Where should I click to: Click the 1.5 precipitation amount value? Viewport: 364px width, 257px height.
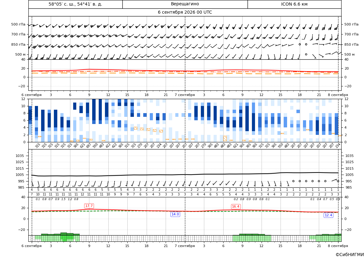pos(64,199)
